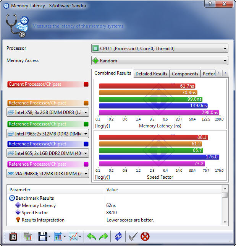This screenshot has width=236, height=246.
Task: Click the orange 70.8ns latency bar
Action: click(x=148, y=93)
